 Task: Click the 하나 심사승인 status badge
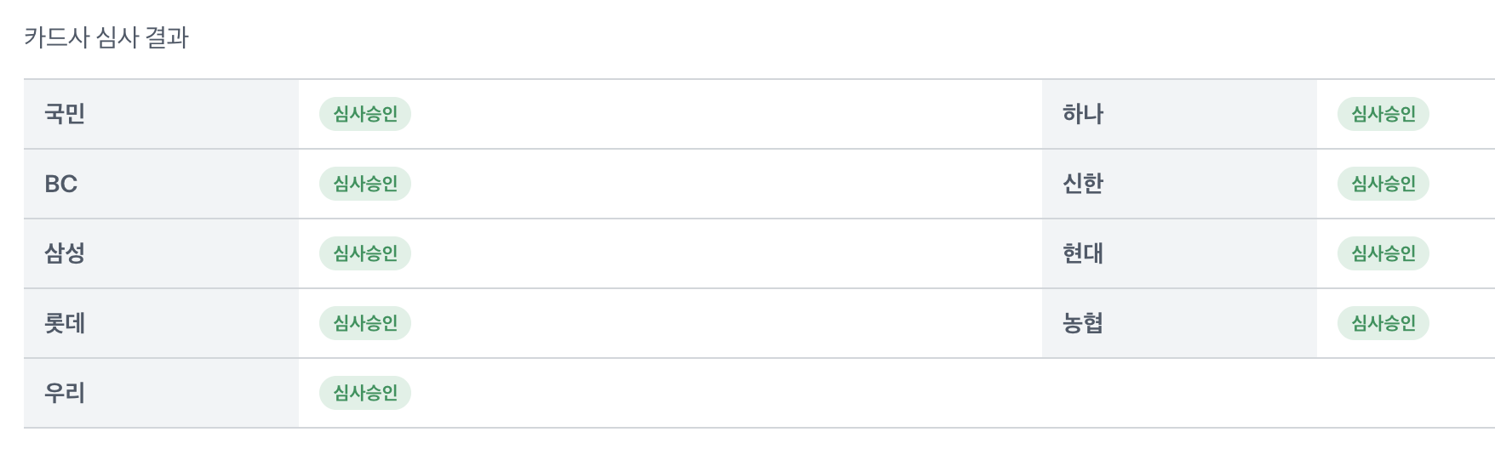[1383, 114]
